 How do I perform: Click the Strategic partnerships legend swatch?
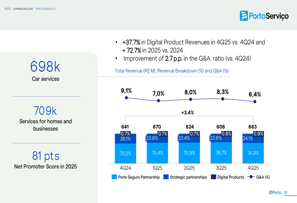(166, 177)
